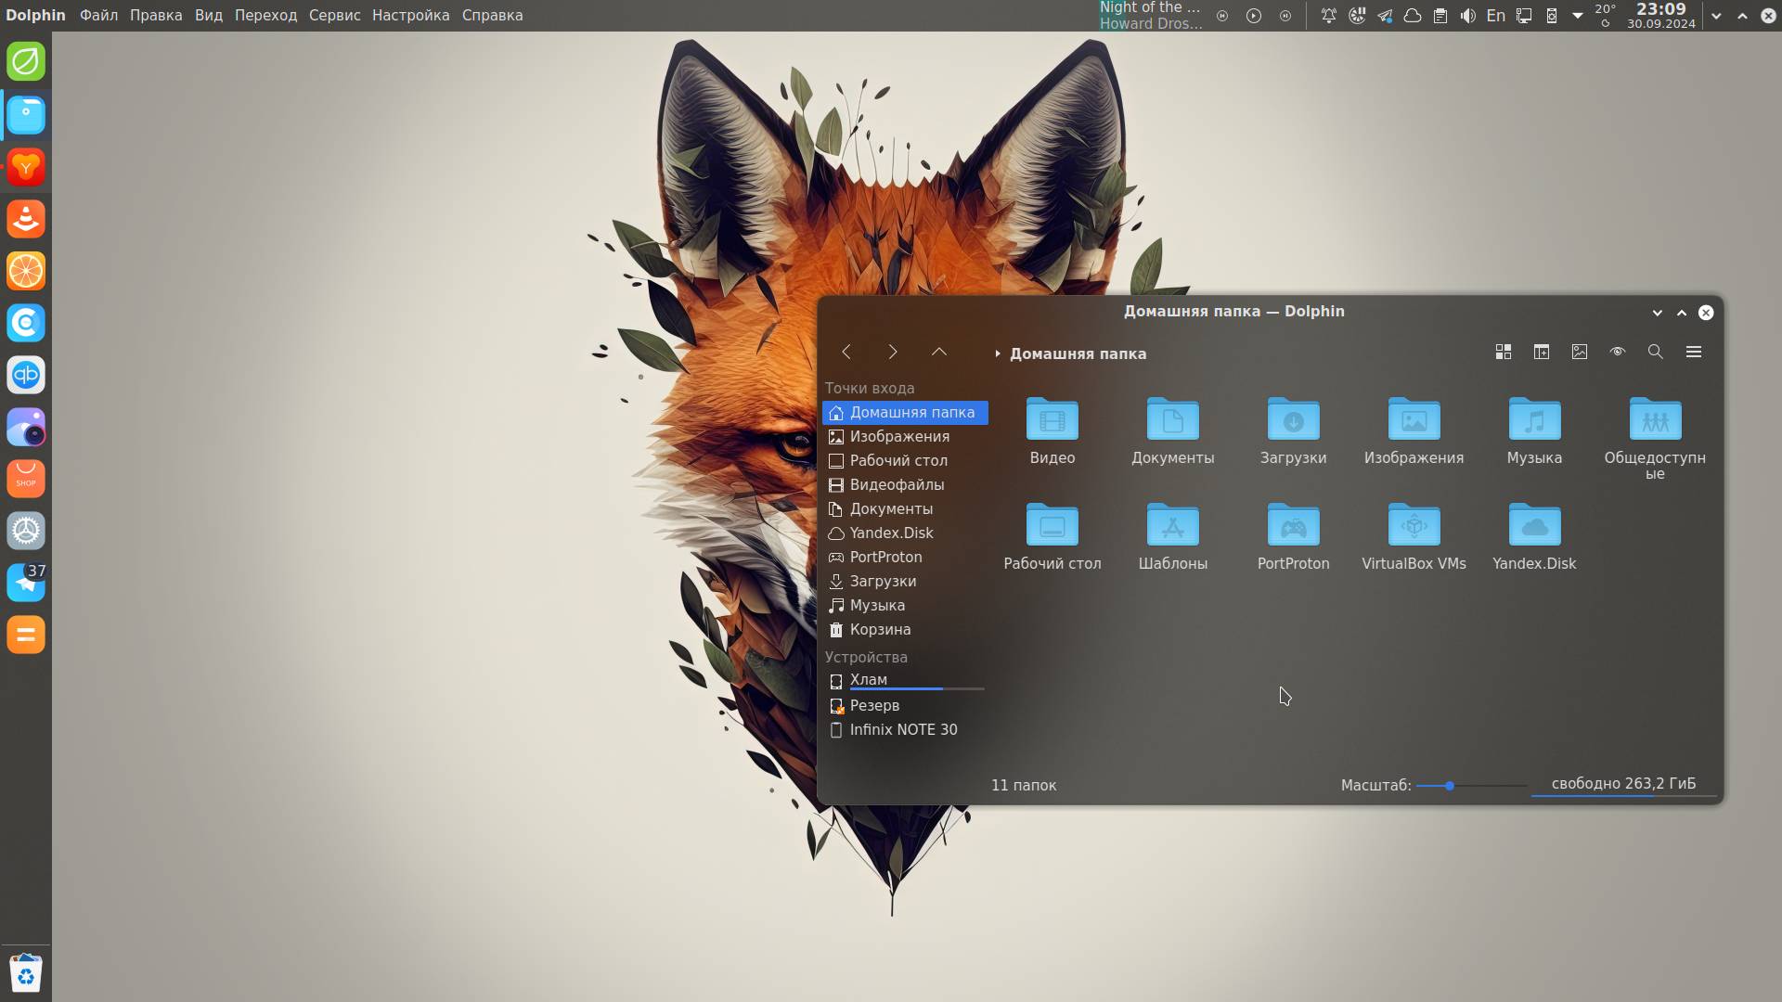Open the Вид menu
Image resolution: width=1782 pixels, height=1002 pixels.
pos(208,15)
